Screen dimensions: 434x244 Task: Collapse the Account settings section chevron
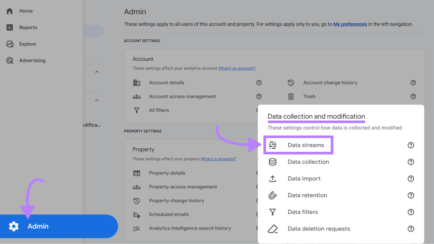click(96, 72)
